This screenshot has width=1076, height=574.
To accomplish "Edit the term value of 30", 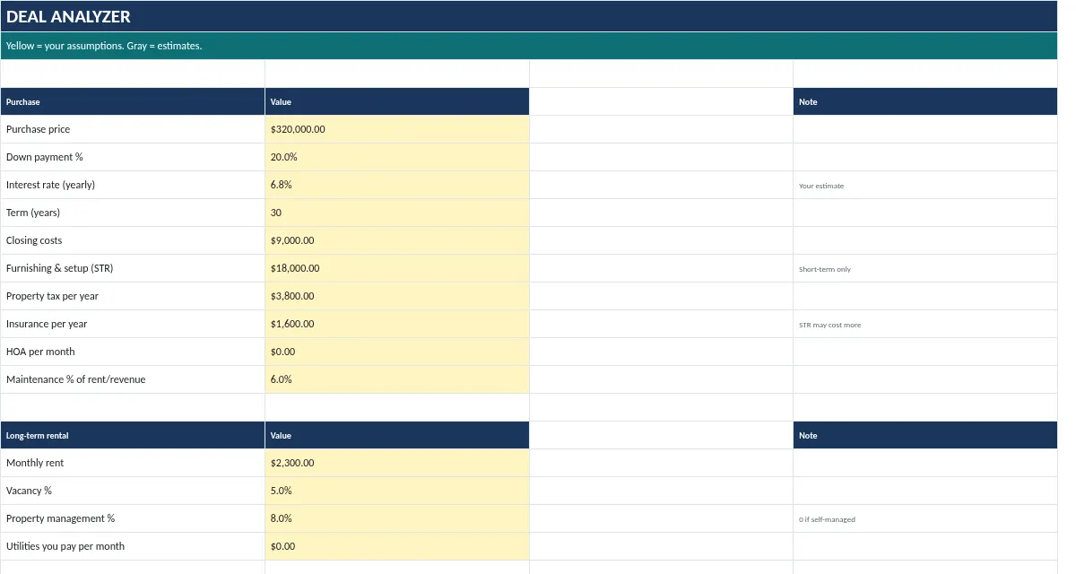I will point(397,213).
